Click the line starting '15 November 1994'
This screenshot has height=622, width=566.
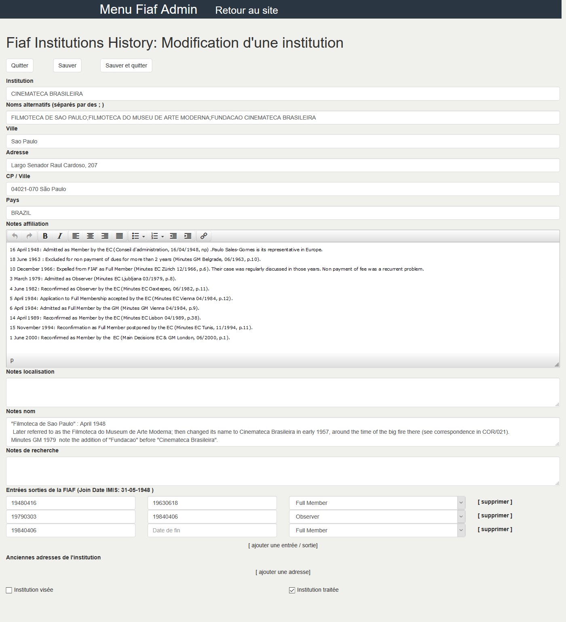(x=131, y=328)
